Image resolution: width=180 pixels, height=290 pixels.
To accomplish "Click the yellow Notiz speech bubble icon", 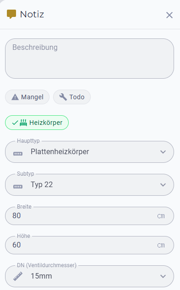I will click(11, 14).
